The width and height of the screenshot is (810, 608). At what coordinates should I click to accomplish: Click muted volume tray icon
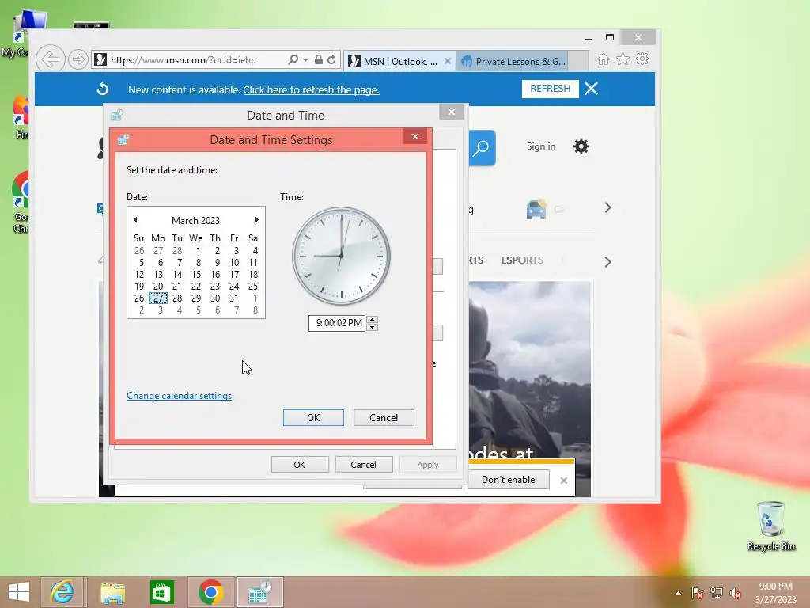[x=735, y=593]
